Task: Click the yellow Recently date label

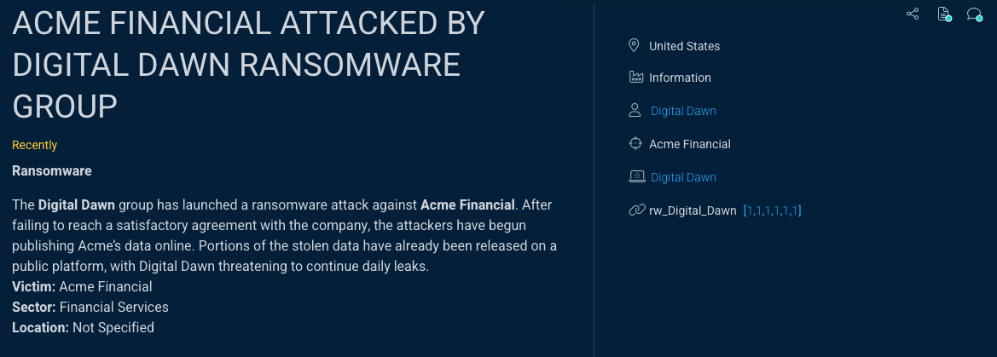Action: click(x=35, y=145)
